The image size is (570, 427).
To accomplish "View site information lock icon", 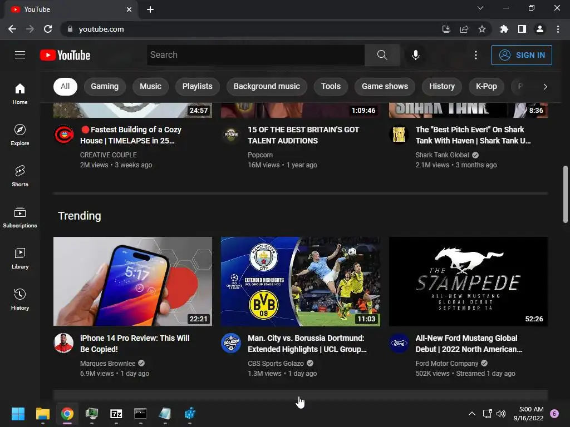I will pyautogui.click(x=70, y=29).
